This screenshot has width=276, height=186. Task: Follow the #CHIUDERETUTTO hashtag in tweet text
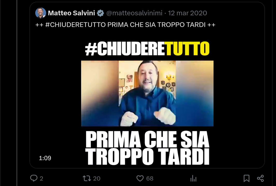(75, 25)
